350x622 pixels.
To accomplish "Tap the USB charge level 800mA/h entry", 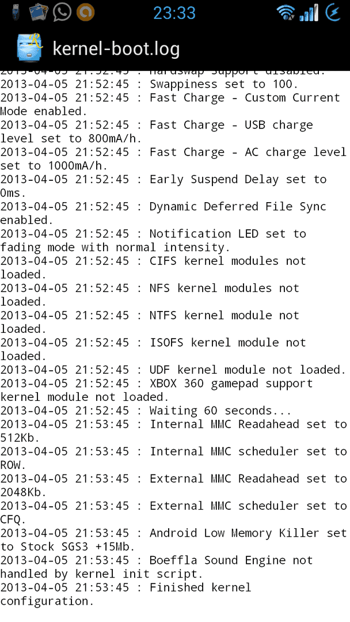I will click(157, 132).
